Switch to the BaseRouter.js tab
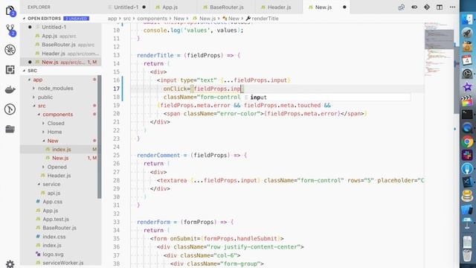Viewport: 476px width, 268px height. pos(226,7)
